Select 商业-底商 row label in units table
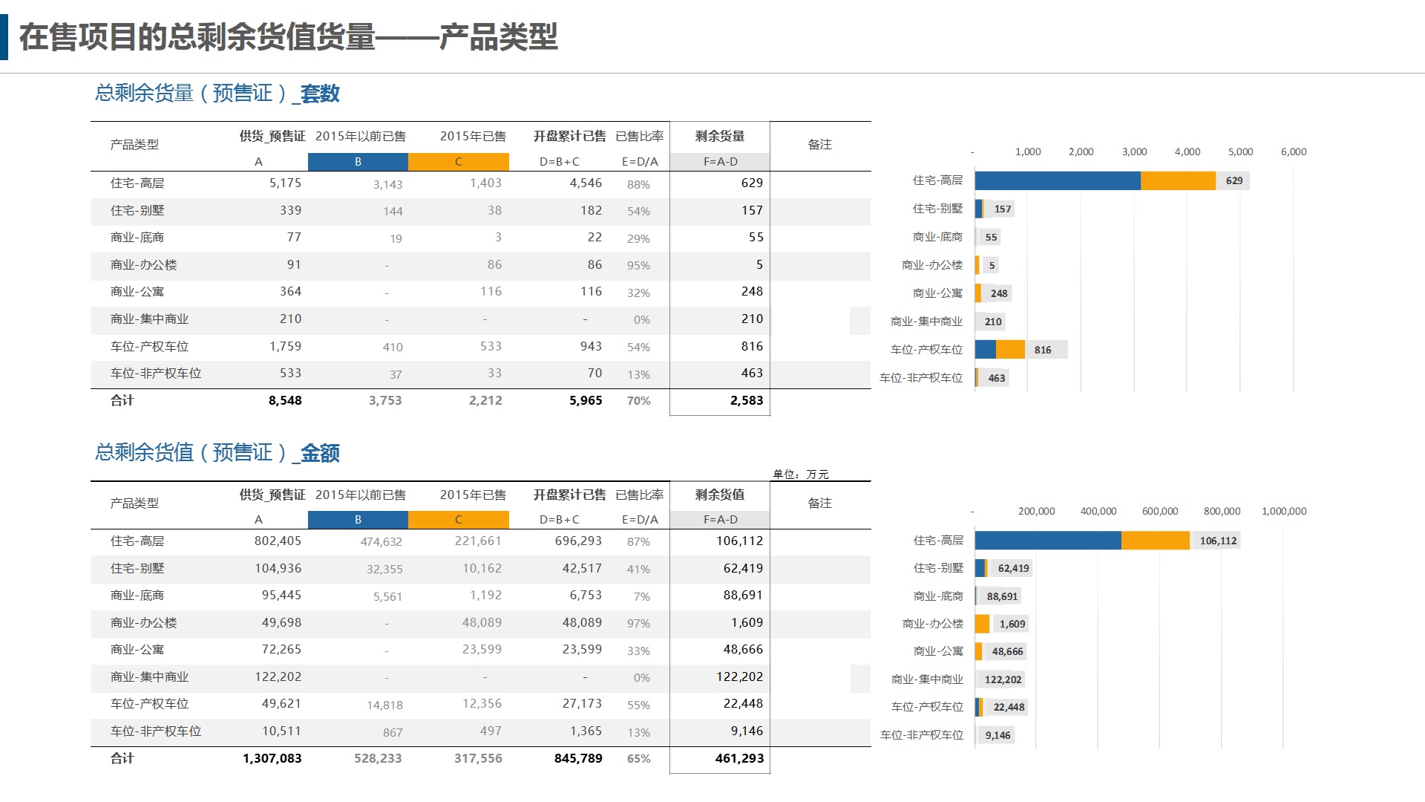 (x=137, y=238)
